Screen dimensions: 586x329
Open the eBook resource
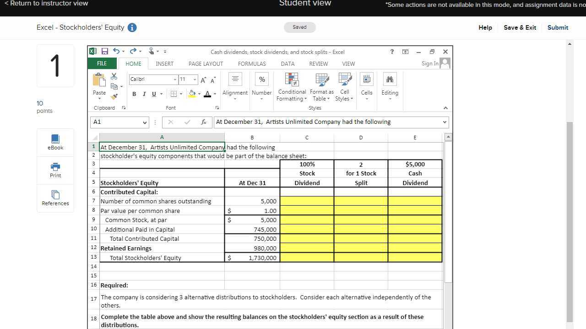[x=55, y=142]
